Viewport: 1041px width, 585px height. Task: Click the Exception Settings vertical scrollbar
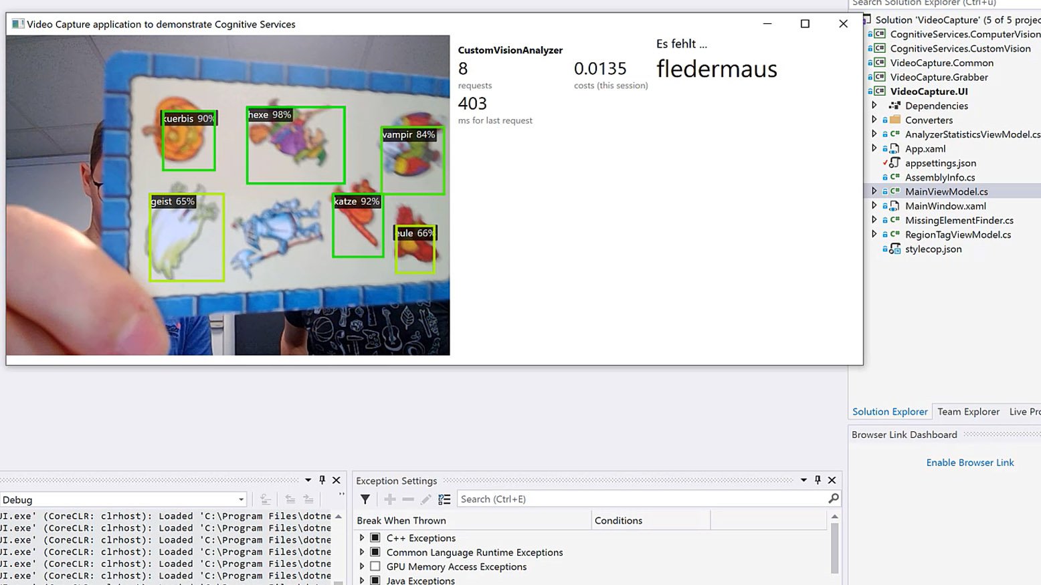pyautogui.click(x=834, y=548)
